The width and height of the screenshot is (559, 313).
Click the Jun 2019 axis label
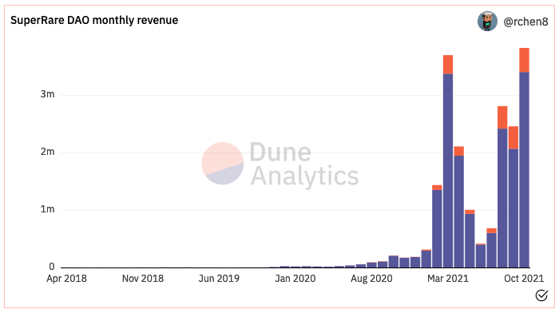tap(219, 279)
